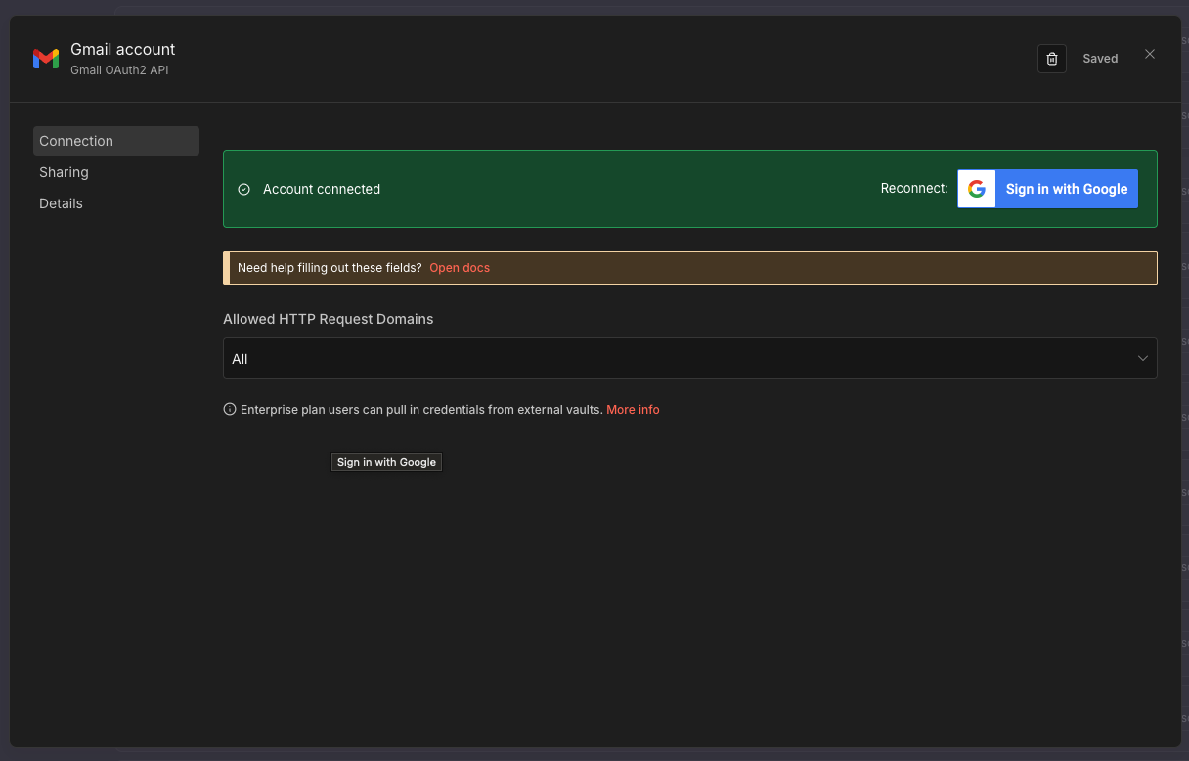Click More info about external vaults
1189x761 pixels.
(x=633, y=409)
